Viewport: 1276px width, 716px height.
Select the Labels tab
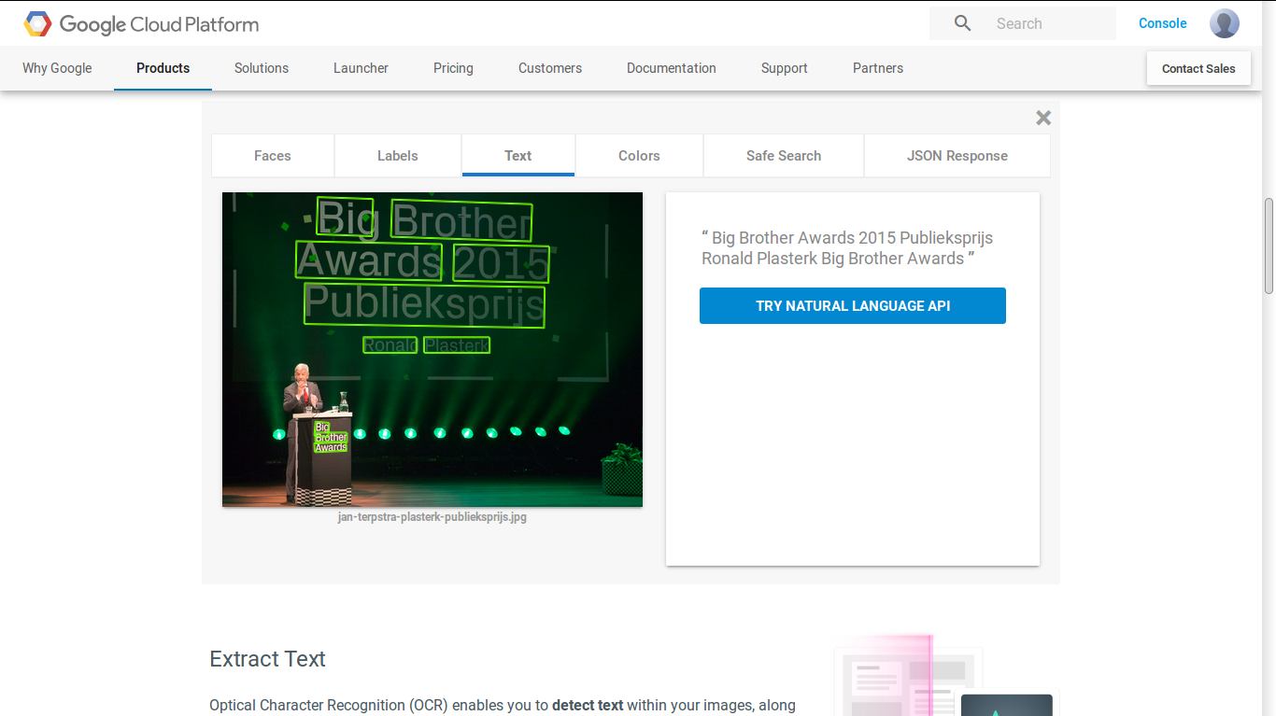click(x=398, y=156)
